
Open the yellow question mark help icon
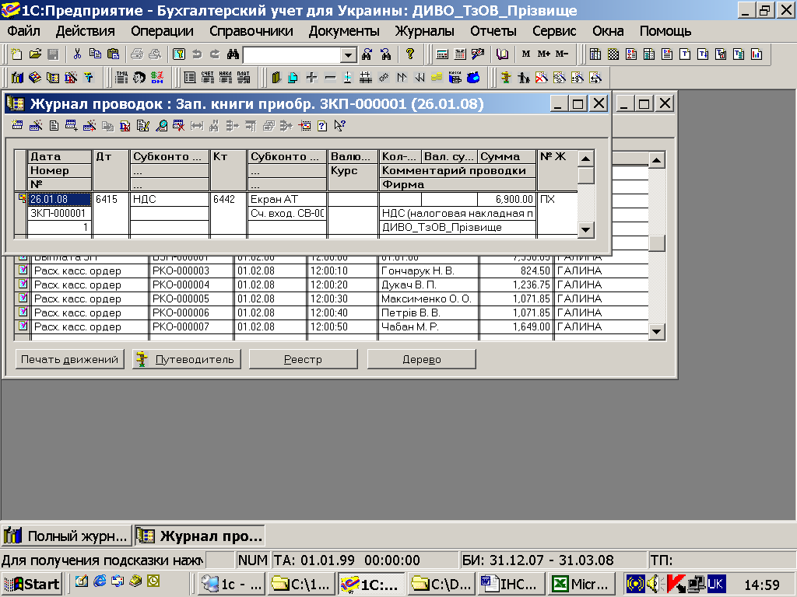click(x=410, y=54)
